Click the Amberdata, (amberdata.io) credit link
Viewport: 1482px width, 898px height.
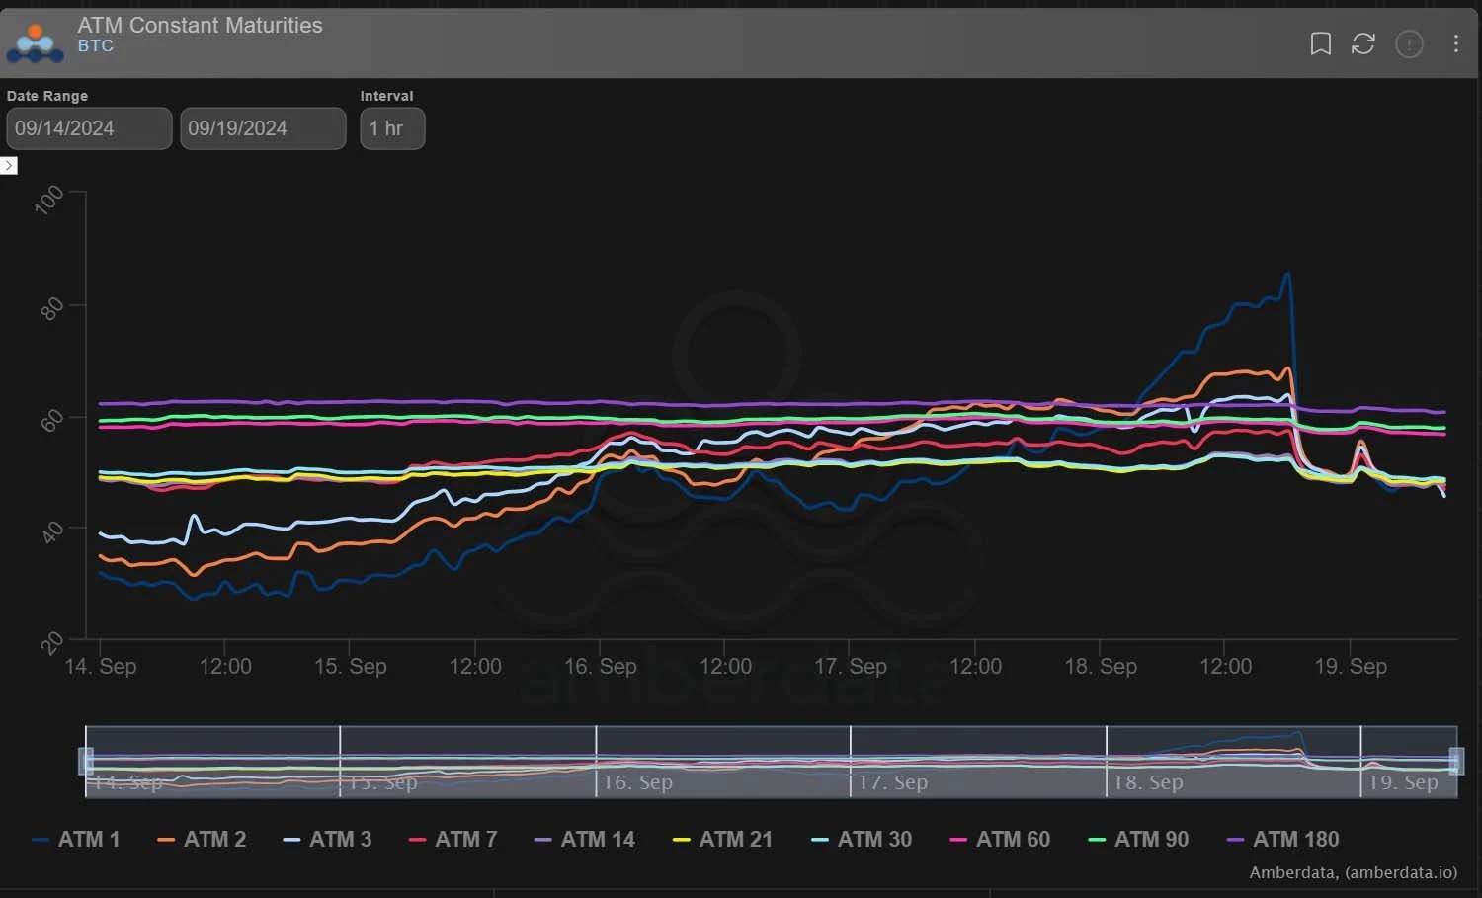(x=1353, y=872)
